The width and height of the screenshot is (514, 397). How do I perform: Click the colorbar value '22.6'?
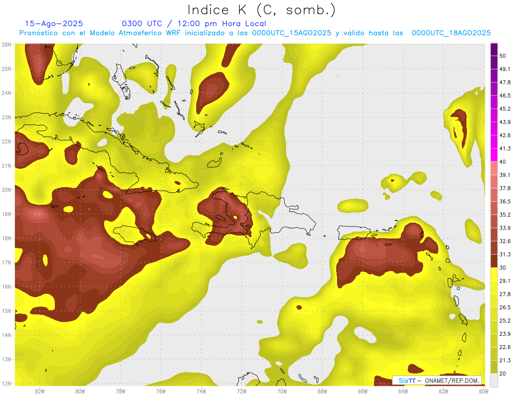[505, 347]
